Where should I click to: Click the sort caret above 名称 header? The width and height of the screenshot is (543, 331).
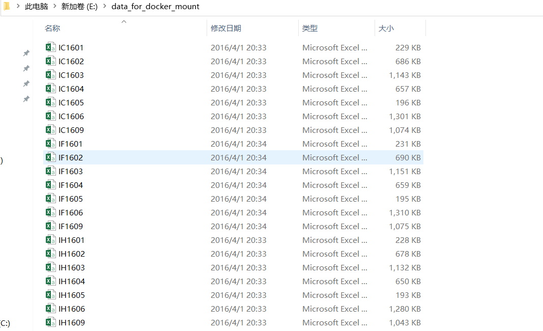tap(123, 22)
